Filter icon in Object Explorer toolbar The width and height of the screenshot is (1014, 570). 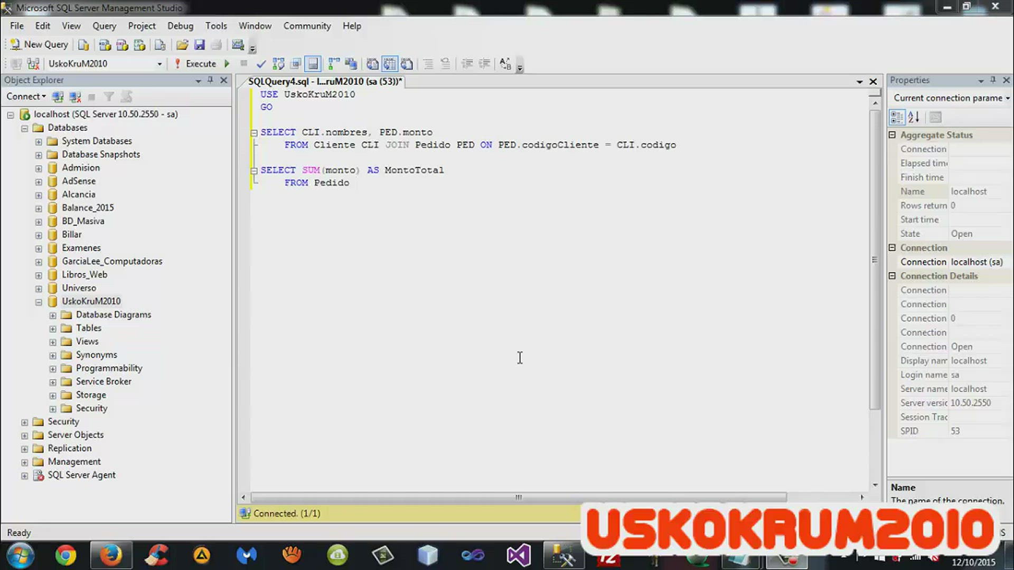pos(109,97)
